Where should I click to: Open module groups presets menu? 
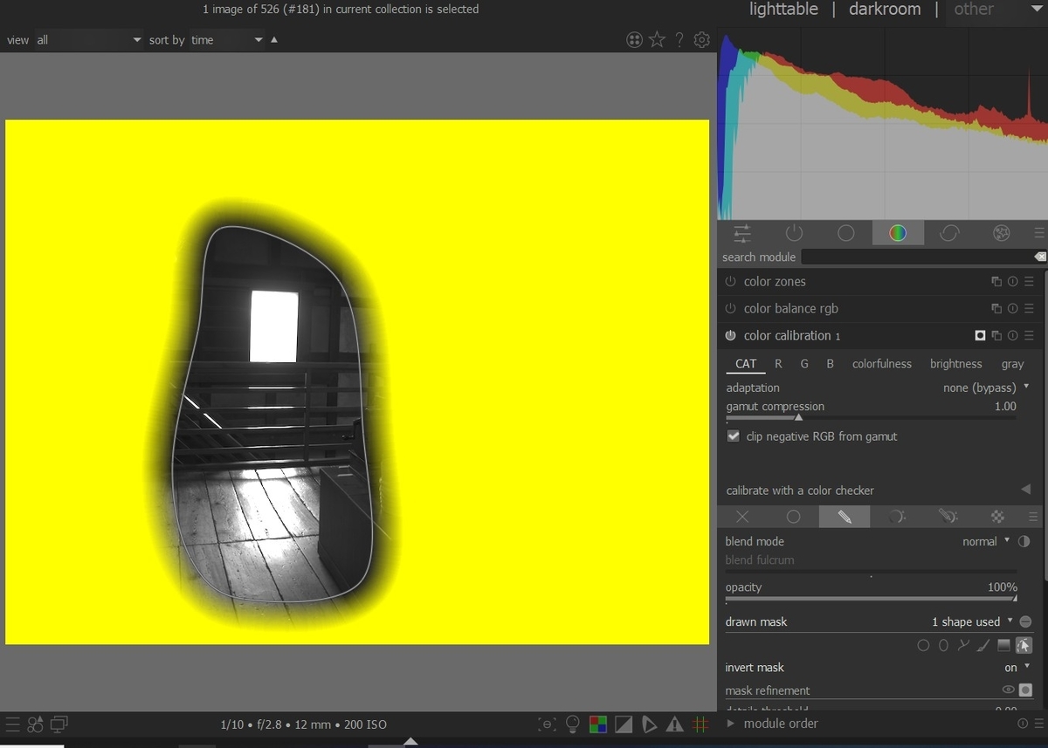click(x=1038, y=233)
